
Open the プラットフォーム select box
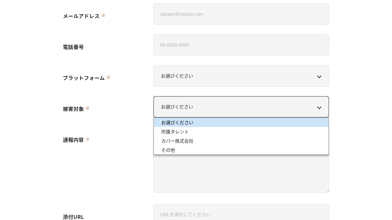pos(241,76)
